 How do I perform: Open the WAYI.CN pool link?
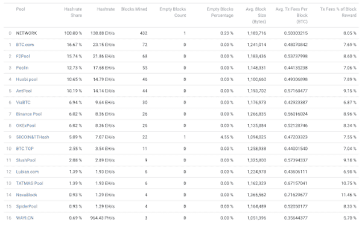25,218
